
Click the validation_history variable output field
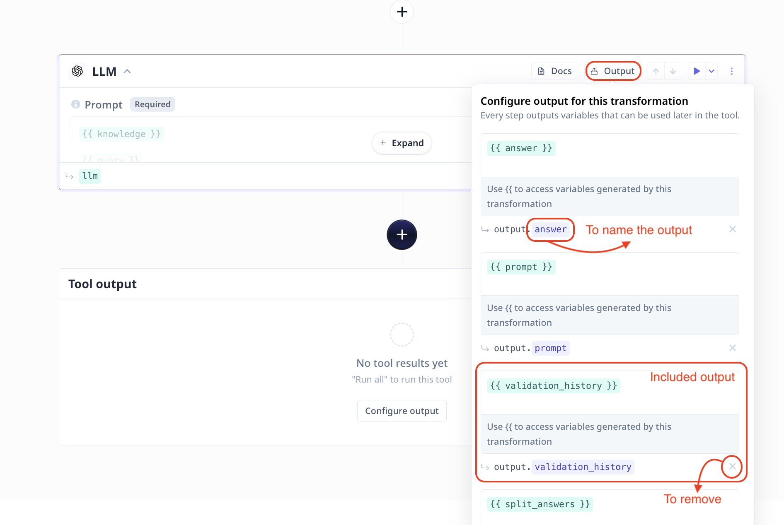coord(610,393)
